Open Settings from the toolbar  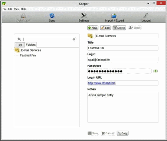coord(84,17)
